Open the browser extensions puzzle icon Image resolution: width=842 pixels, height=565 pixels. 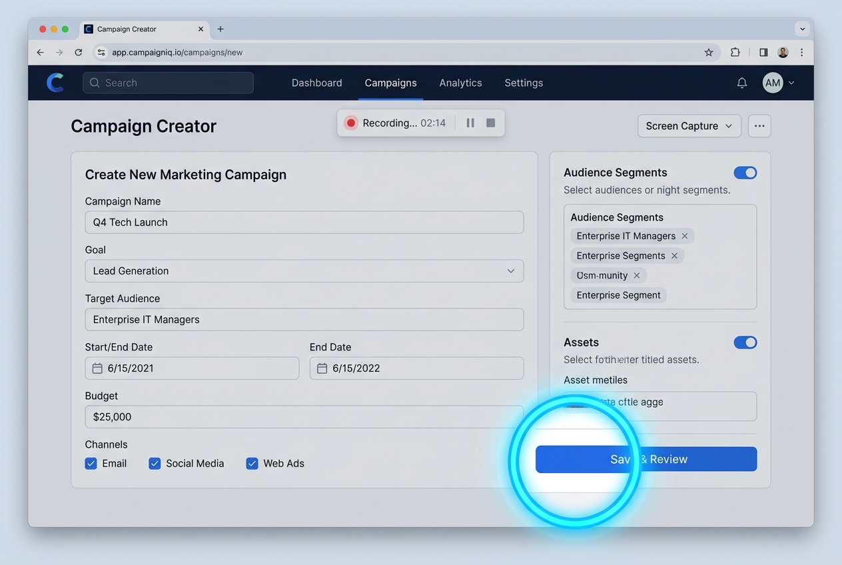tap(735, 53)
